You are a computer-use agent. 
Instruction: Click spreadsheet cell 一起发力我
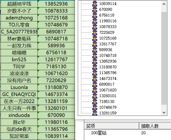pyautogui.click(x=19, y=46)
